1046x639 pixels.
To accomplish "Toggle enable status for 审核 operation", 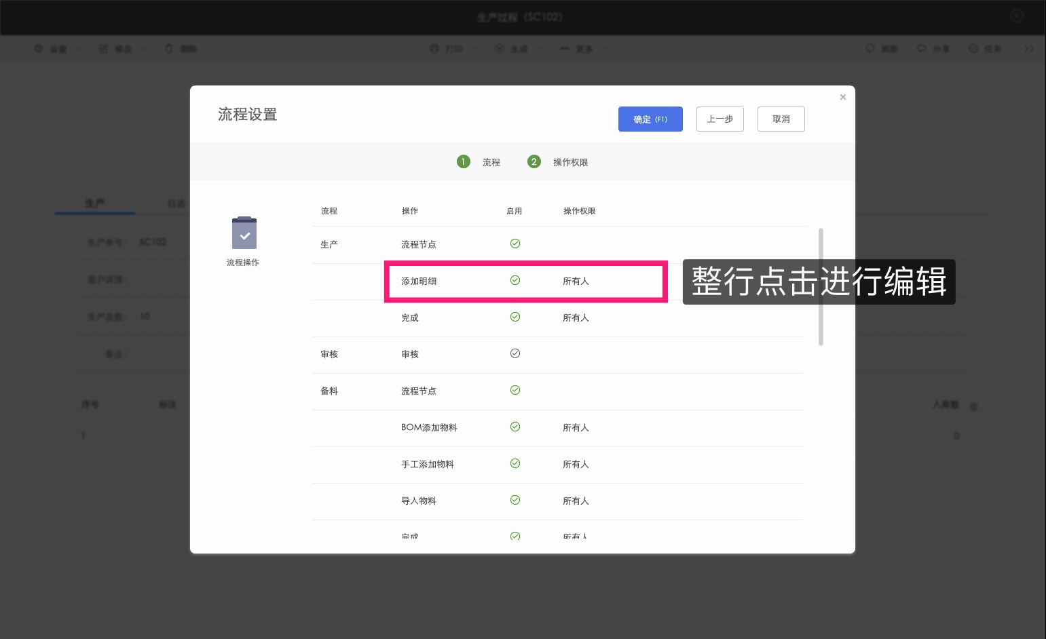I will tap(515, 353).
